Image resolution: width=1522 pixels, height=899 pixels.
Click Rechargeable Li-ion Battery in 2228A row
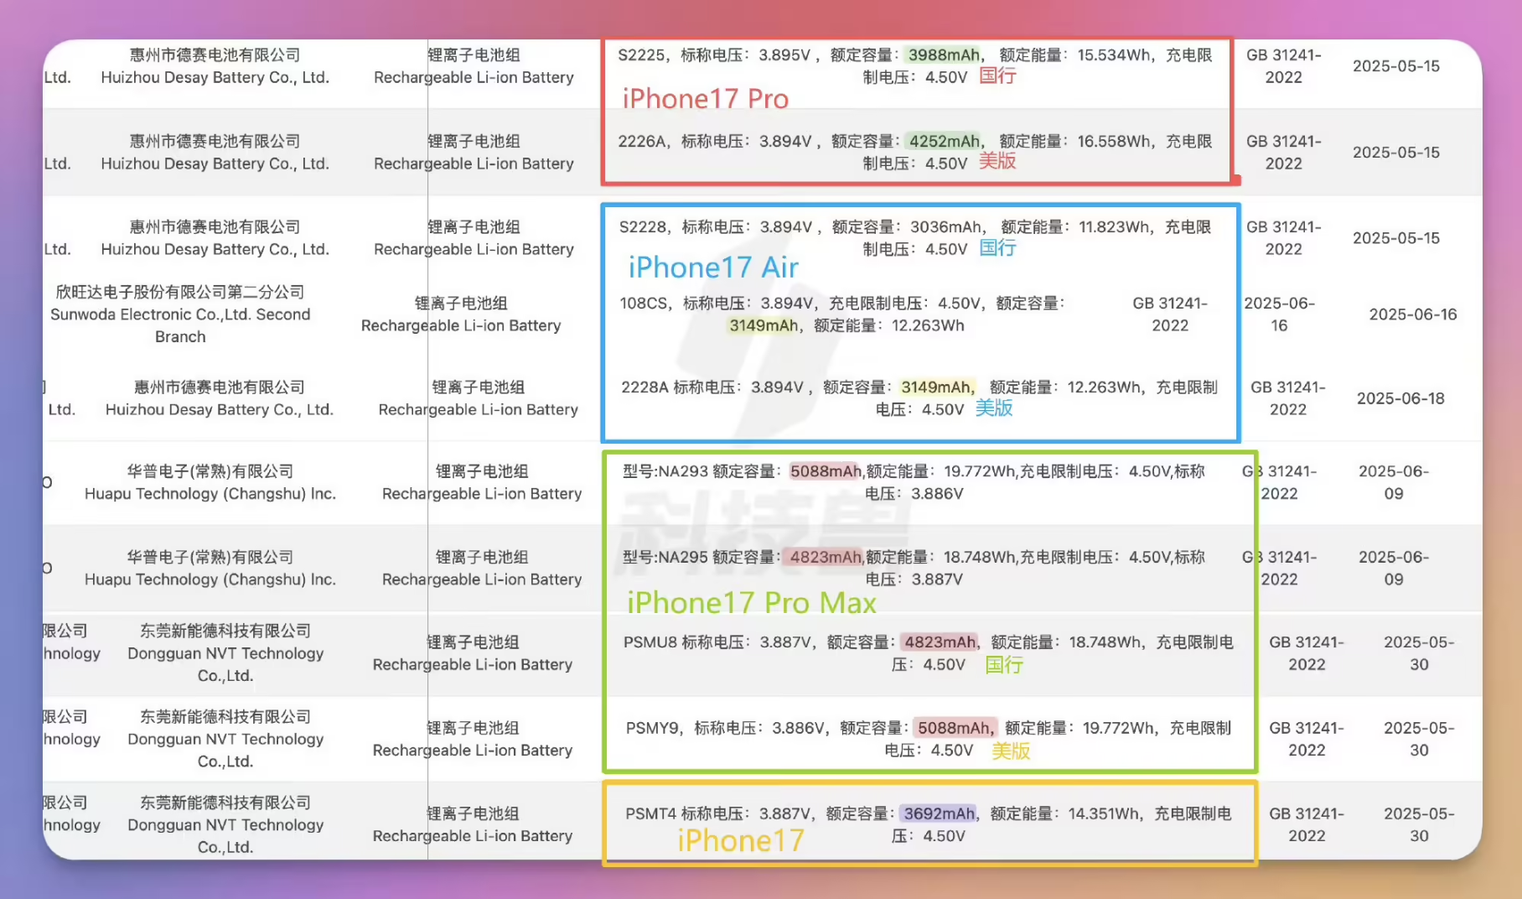pyautogui.click(x=479, y=409)
